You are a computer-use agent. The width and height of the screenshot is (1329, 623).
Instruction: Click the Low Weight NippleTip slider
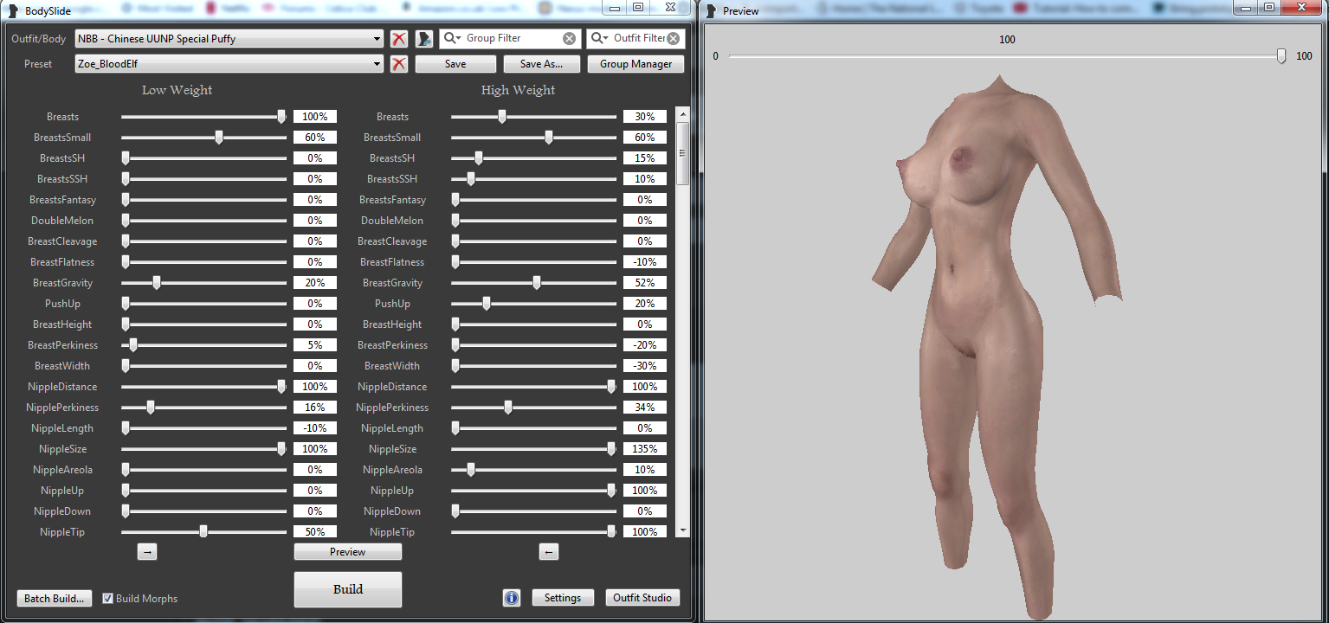pos(203,532)
